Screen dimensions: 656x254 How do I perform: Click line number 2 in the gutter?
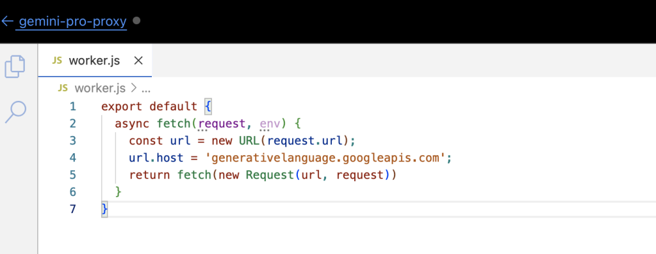tap(73, 123)
